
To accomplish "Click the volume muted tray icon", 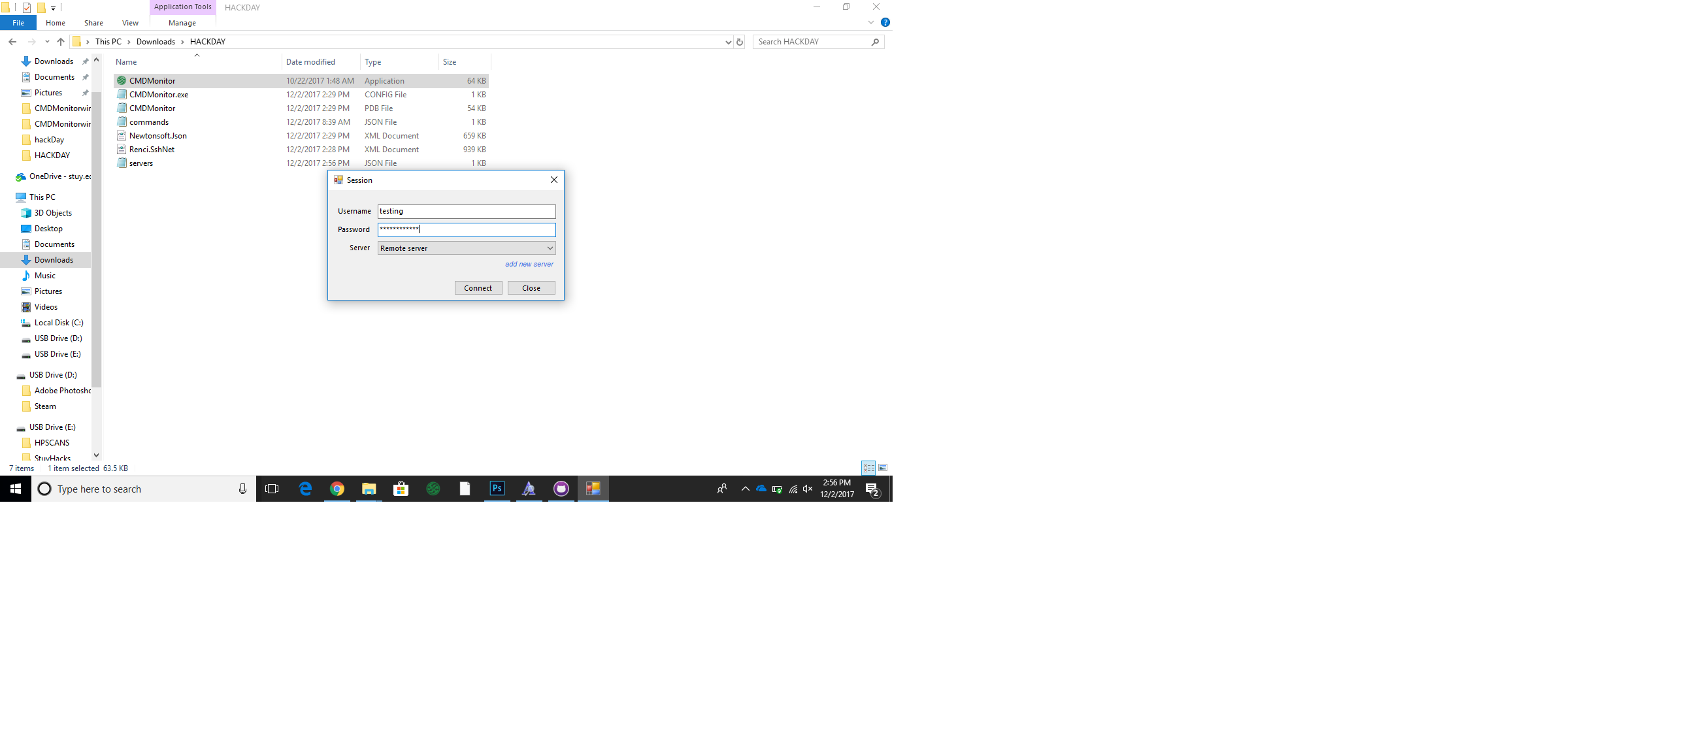I will pyautogui.click(x=808, y=489).
